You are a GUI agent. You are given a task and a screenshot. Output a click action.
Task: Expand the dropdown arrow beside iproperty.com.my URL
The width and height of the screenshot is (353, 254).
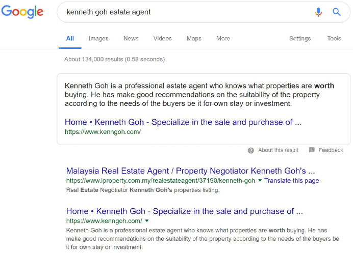click(260, 180)
